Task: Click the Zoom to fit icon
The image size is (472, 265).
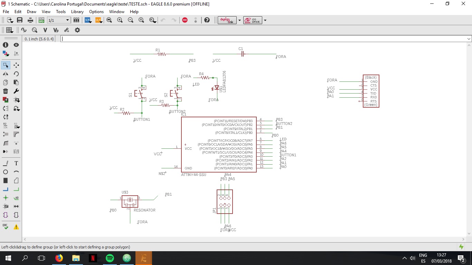Action: [109, 20]
